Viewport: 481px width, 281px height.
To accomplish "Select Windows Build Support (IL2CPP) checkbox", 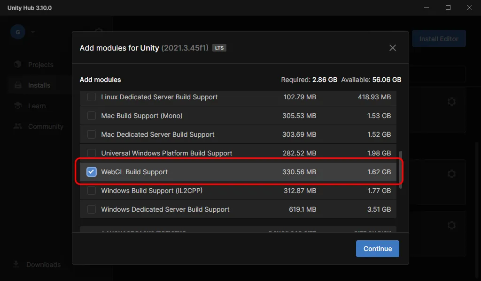I will click(92, 191).
